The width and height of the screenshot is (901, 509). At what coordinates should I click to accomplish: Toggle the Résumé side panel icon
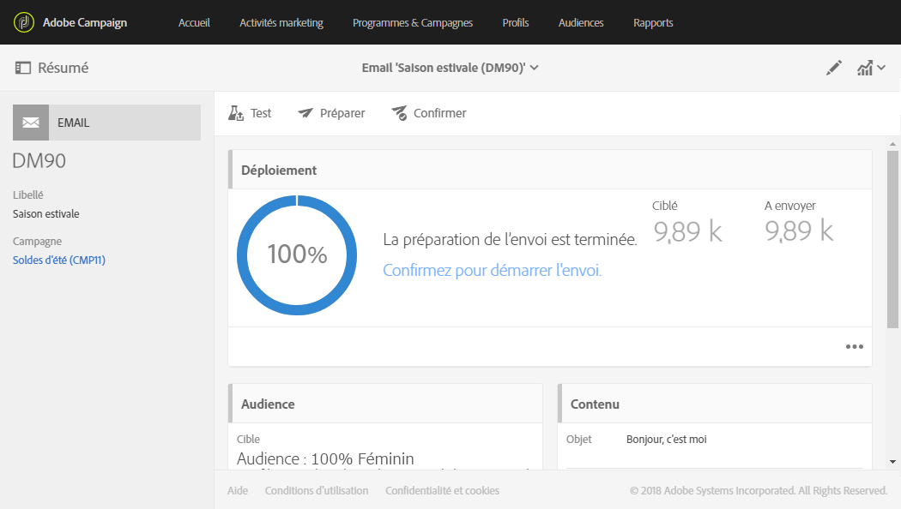[23, 68]
